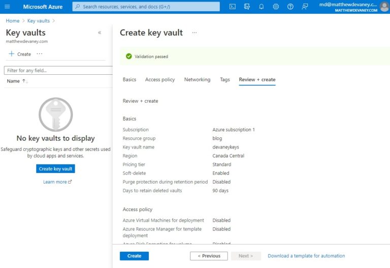Open the portal hamburger menu
The width and height of the screenshot is (390, 268).
(x=7, y=7)
